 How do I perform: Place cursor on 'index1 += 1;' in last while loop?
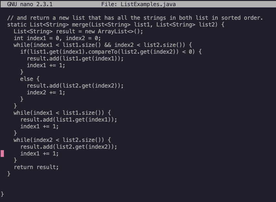40,154
